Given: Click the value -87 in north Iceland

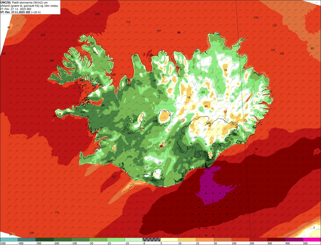Looking at the screenshot, I should 154,81.
